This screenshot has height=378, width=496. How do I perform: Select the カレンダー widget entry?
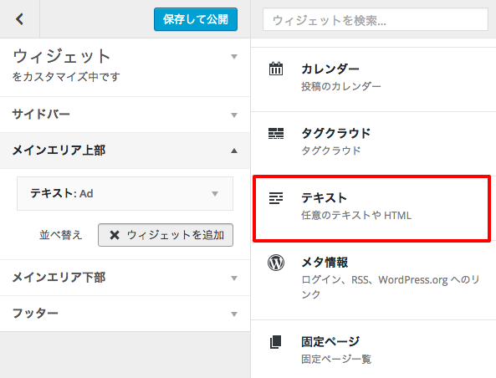(373, 79)
